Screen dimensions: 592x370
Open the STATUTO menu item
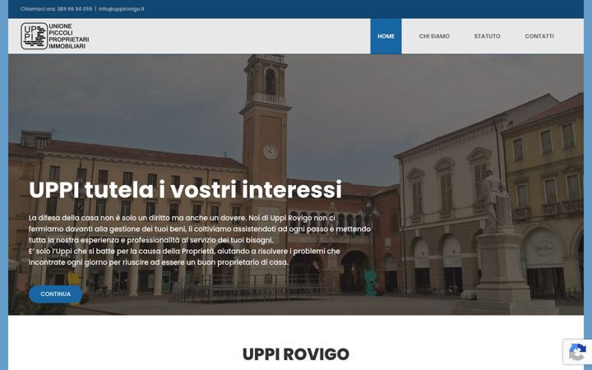click(487, 36)
